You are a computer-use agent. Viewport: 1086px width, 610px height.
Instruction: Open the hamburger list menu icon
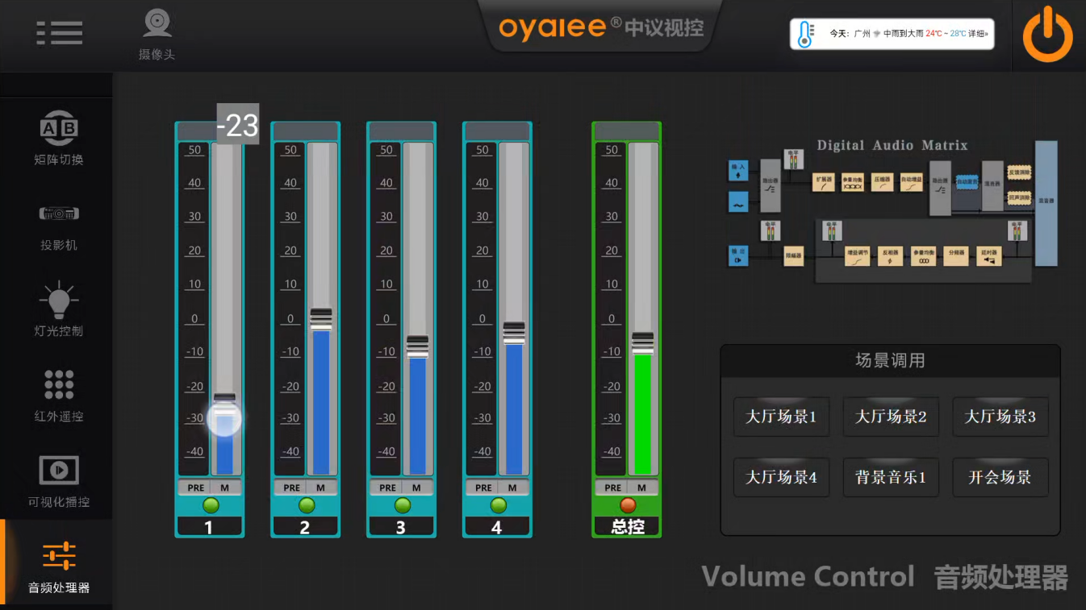pos(60,32)
